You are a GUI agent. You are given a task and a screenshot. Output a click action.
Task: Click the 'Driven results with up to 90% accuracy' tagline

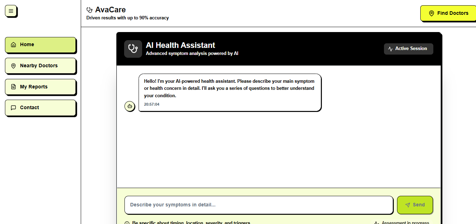pyautogui.click(x=128, y=18)
